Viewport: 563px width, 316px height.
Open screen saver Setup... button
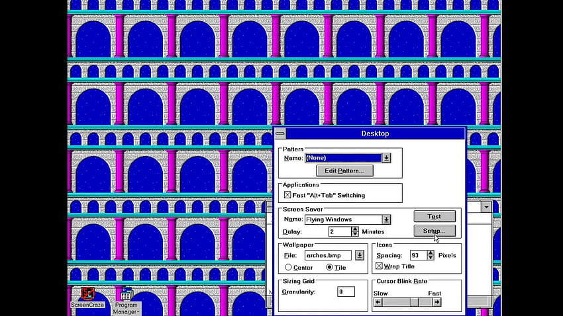pyautogui.click(x=435, y=231)
